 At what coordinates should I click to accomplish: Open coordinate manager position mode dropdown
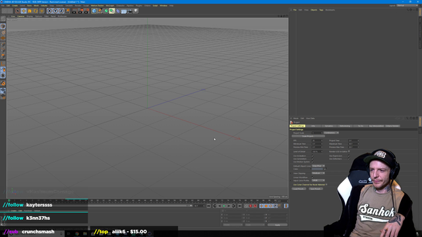[x=233, y=224]
